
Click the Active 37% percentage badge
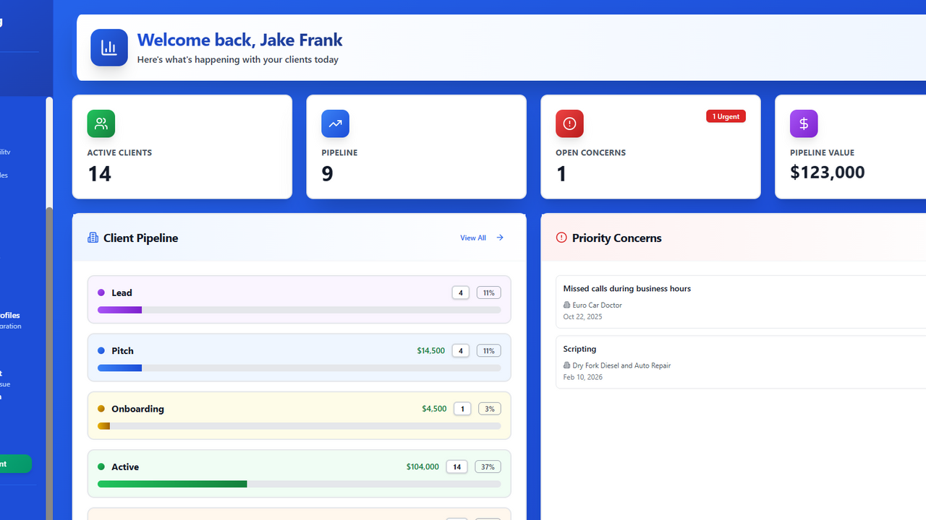(488, 467)
